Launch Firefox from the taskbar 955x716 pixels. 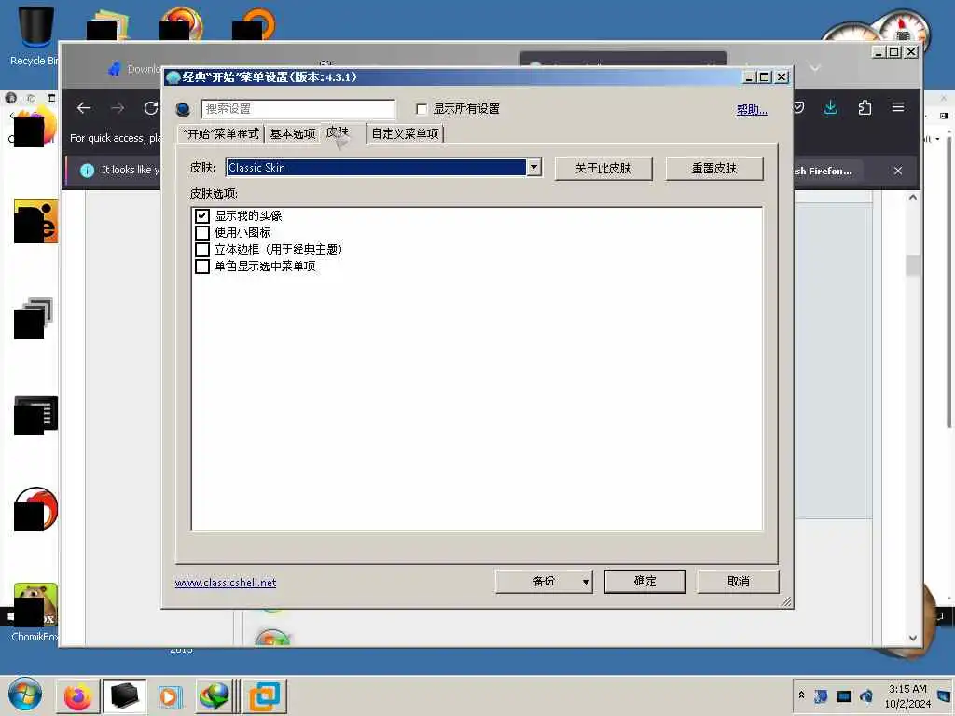[x=77, y=695]
